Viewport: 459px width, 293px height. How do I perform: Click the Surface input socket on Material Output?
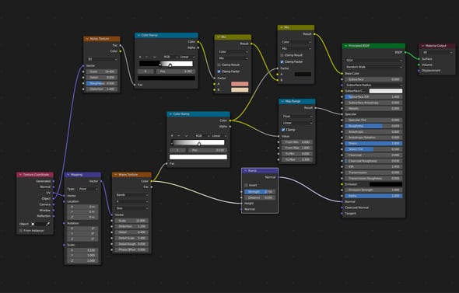pyautogui.click(x=419, y=59)
